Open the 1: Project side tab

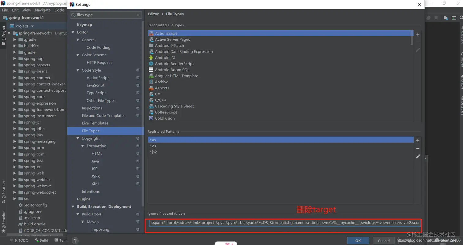click(4, 35)
